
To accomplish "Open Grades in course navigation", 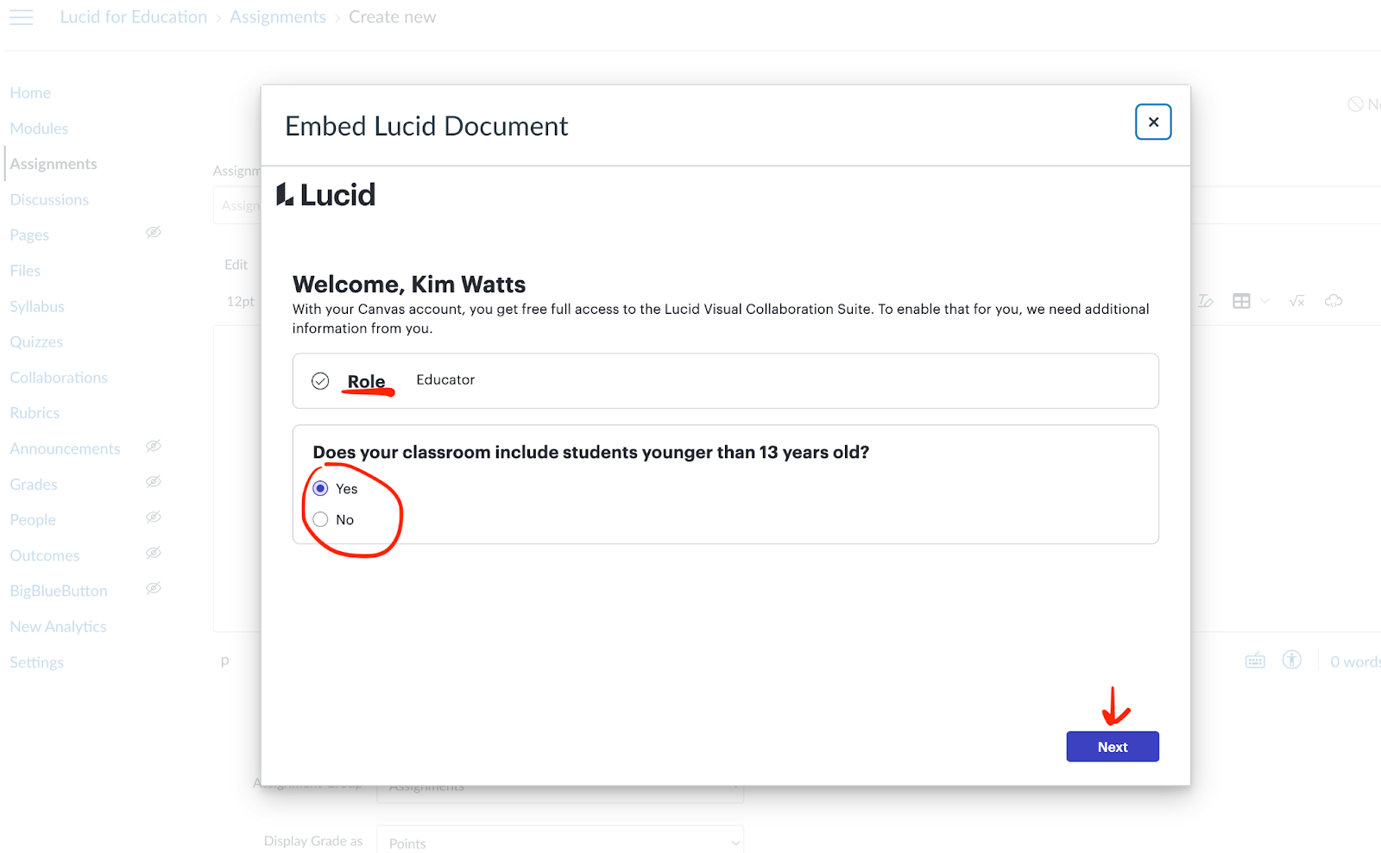I will 34,485.
